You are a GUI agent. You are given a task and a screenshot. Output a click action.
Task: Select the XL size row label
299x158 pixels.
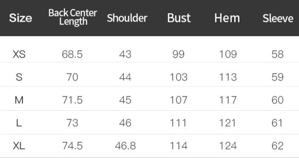[x=19, y=146]
